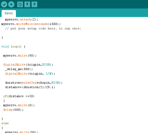Click the LOW constant in digitalWrite
Screen dimensions: 148x133
(49, 74)
